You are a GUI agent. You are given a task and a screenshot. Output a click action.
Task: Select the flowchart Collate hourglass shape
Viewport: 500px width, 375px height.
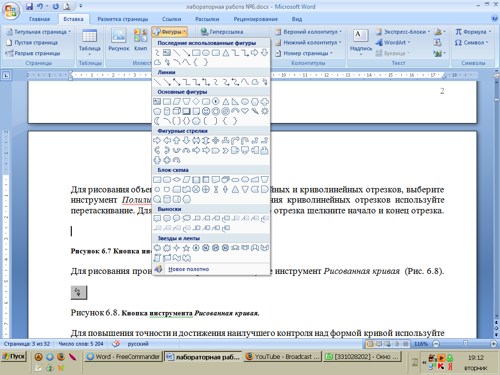[216, 189]
